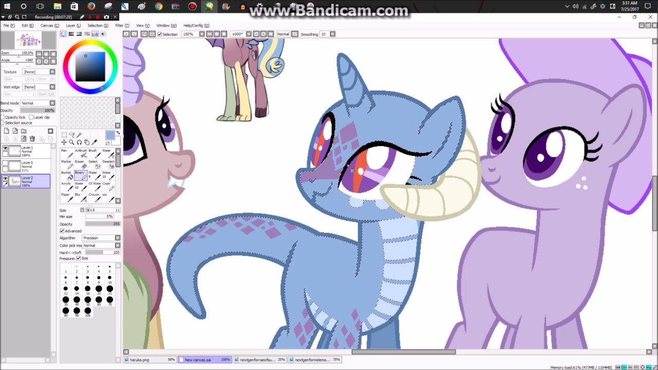658x370 pixels.
Task: Switch to nextgenforraeofsu canvas tab
Action: [x=260, y=360]
